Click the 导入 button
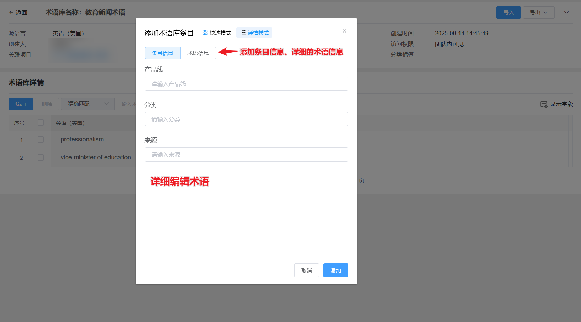Screen dimensions: 581x322 [x=508, y=13]
